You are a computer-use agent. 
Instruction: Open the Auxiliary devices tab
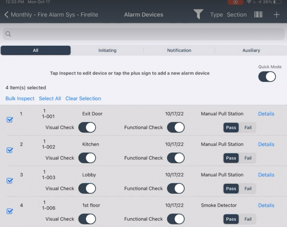251,50
